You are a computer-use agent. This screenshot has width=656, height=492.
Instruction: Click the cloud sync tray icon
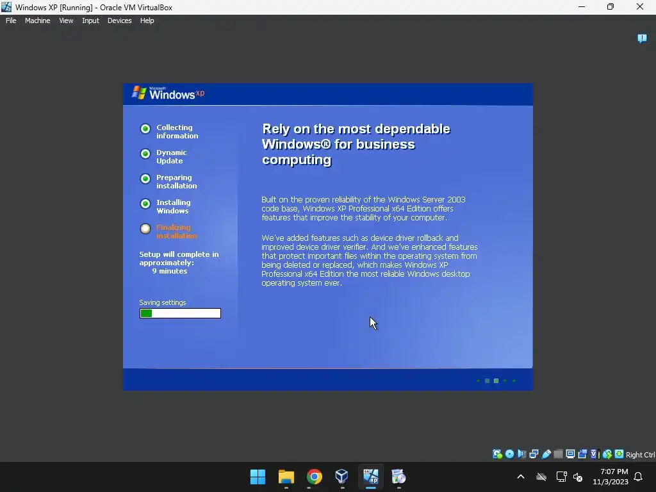coord(541,477)
